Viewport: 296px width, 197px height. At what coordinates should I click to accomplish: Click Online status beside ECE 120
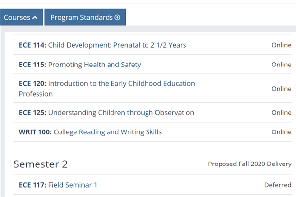[281, 89]
